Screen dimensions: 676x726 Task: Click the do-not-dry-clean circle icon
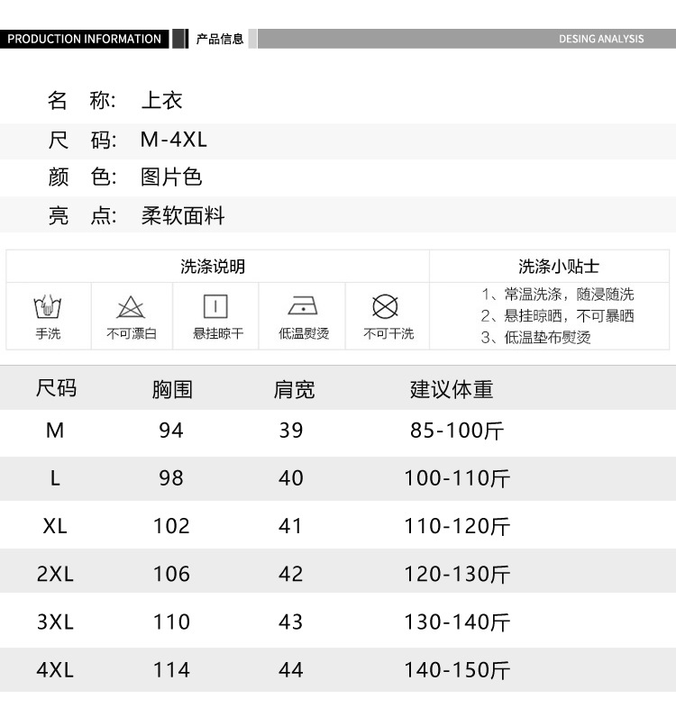(x=385, y=306)
